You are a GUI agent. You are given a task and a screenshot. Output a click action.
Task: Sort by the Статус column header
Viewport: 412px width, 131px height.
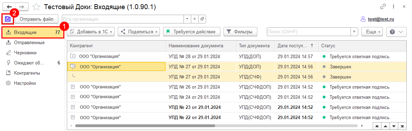click(x=363, y=46)
